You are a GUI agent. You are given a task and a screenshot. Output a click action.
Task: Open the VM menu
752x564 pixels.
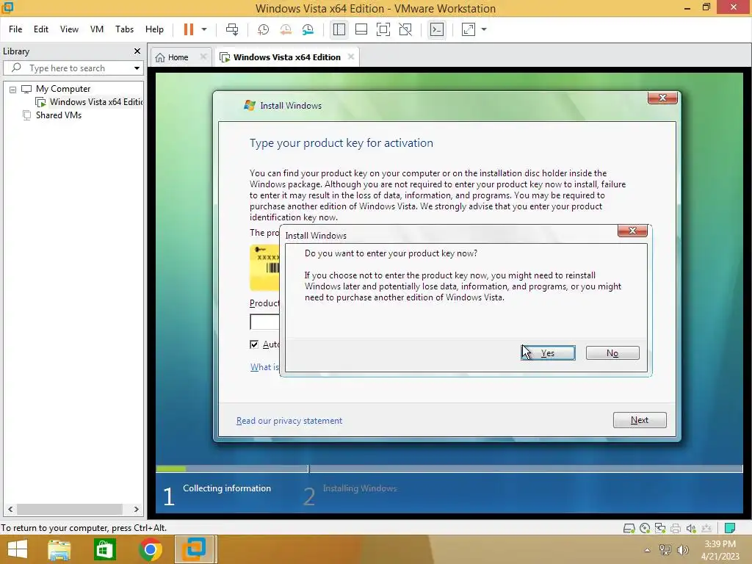pos(97,29)
